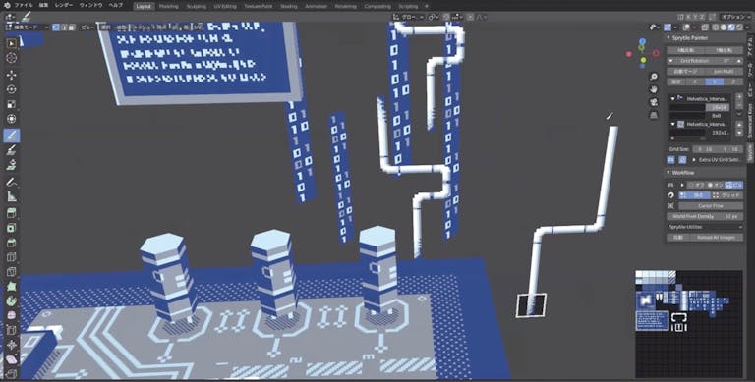Toggle 自動マージ auto merge option
Image resolution: width=755 pixels, height=382 pixels.
point(684,72)
